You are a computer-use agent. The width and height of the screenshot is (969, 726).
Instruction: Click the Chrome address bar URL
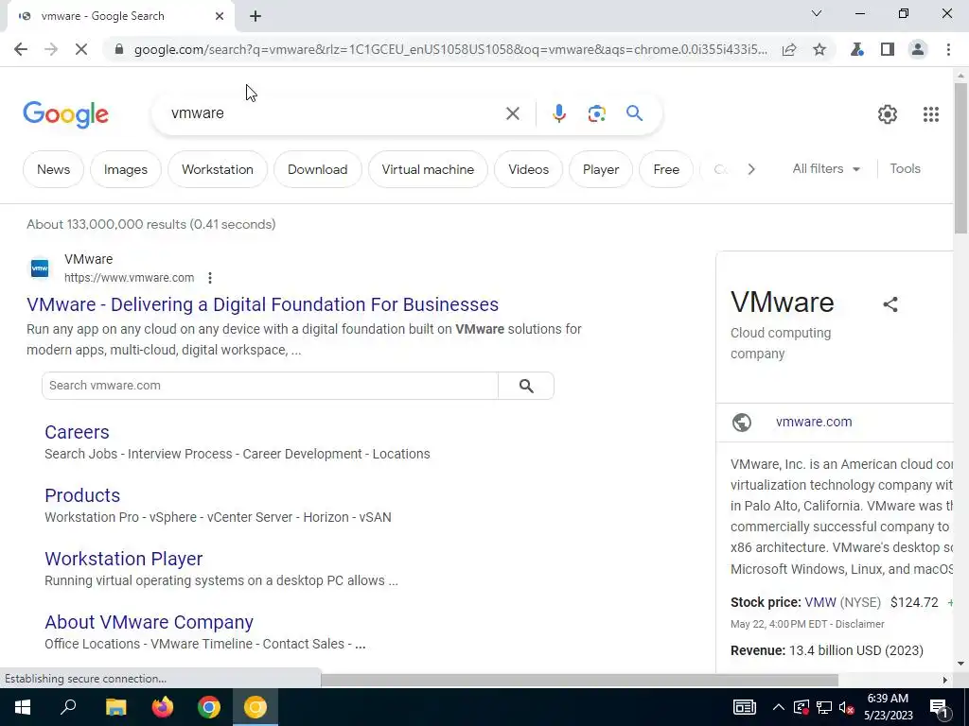451,49
